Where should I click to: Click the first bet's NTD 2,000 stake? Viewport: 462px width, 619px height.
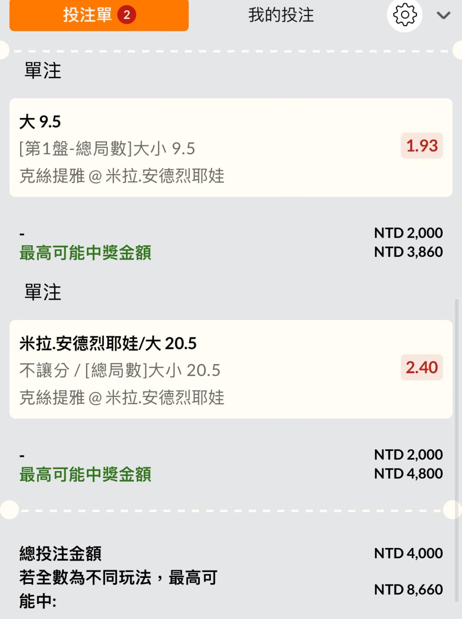[408, 233]
